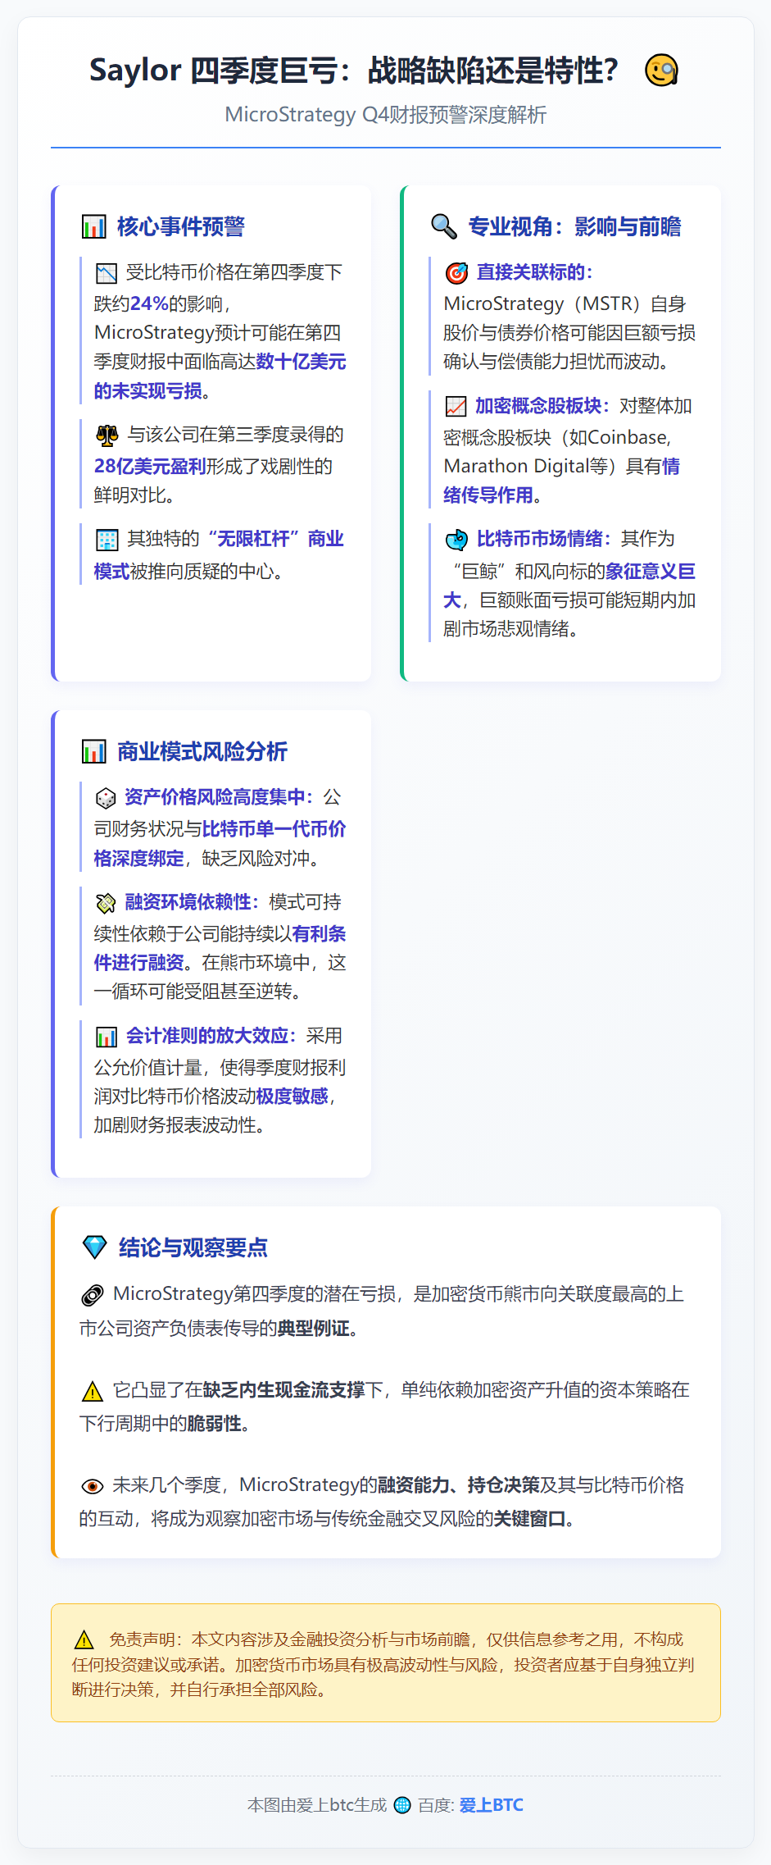Click the building icon before 其独特的
771x1865 pixels.
coord(107,540)
